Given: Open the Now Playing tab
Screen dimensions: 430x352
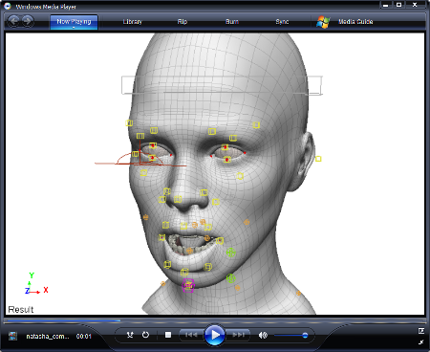Looking at the screenshot, I should [x=74, y=22].
